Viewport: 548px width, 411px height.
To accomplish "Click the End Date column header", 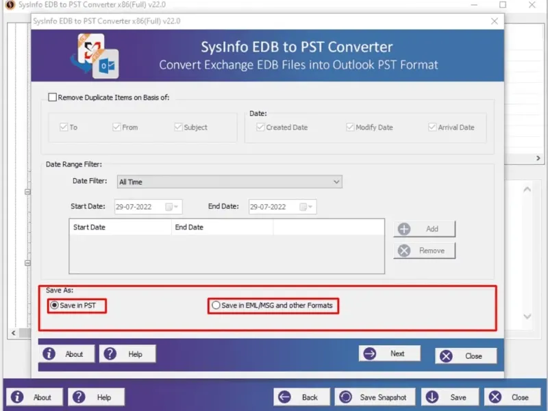I will (222, 227).
